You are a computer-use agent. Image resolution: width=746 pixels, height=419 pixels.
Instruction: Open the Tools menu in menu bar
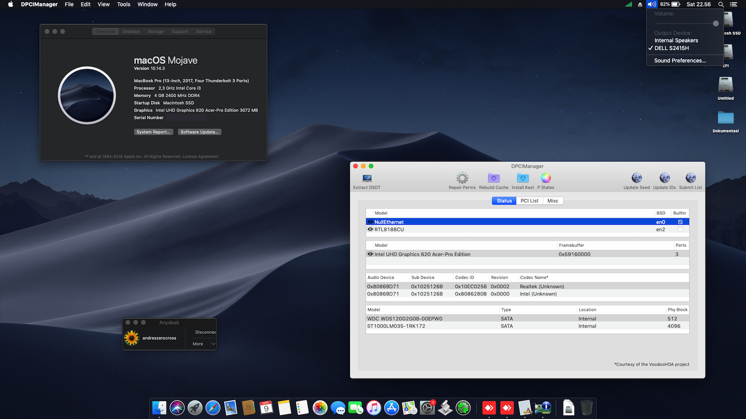coord(123,4)
